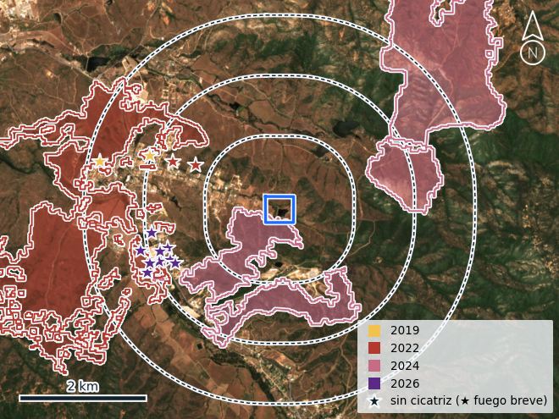Screen dimensions: 559x419
Task: Click the dark star icon in legend
Action: [x=374, y=401]
